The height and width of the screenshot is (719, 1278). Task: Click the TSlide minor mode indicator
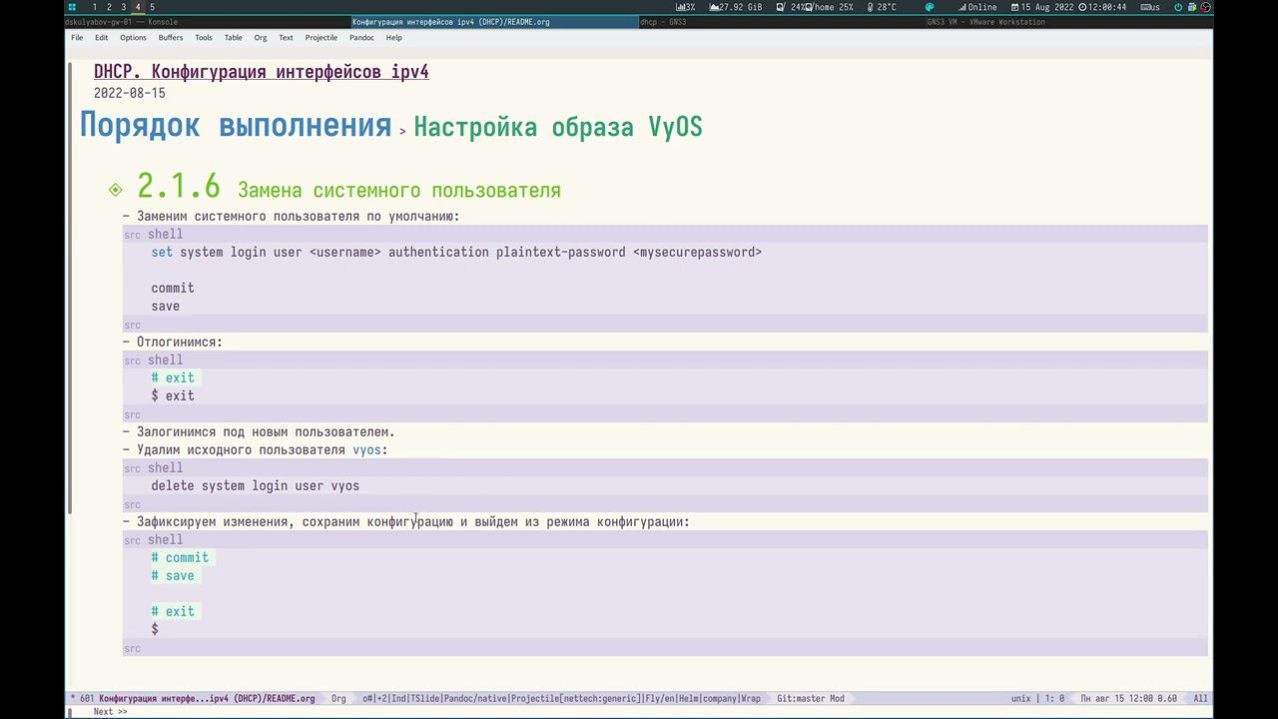tap(426, 698)
